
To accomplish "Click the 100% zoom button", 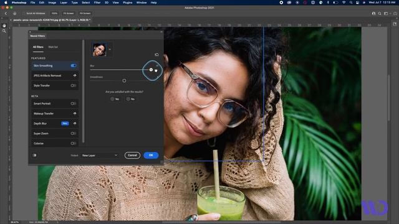I will pyautogui.click(x=54, y=13).
